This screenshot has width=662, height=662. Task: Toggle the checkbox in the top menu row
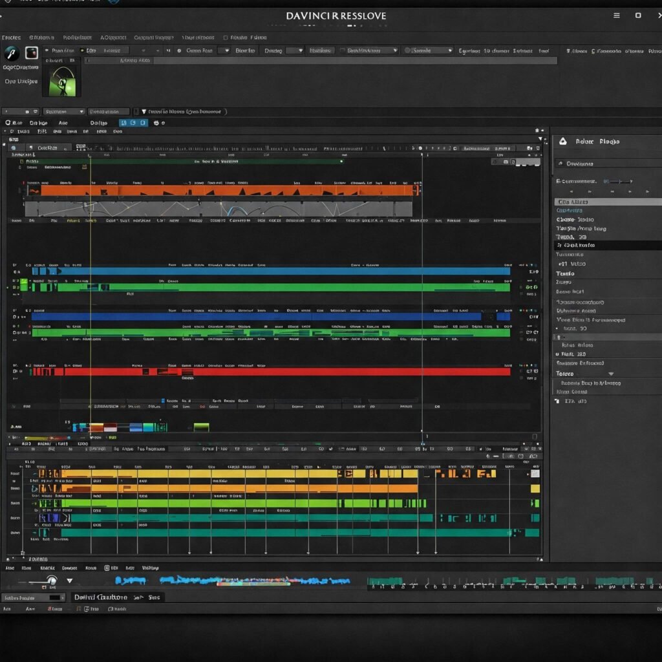click(x=226, y=37)
